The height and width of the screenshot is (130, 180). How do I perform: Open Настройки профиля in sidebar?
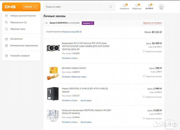20,56
